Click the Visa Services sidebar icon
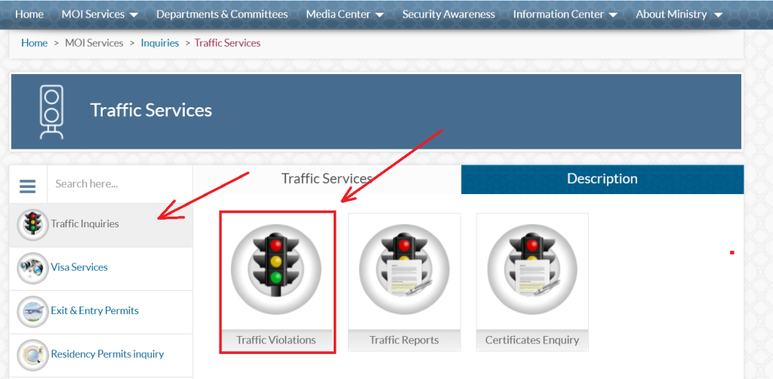This screenshot has height=379, width=773. (x=33, y=268)
